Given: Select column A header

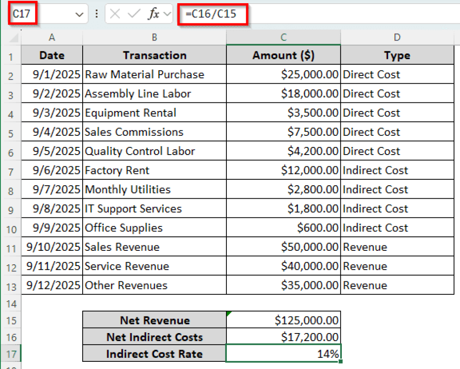Looking at the screenshot, I should click(52, 38).
